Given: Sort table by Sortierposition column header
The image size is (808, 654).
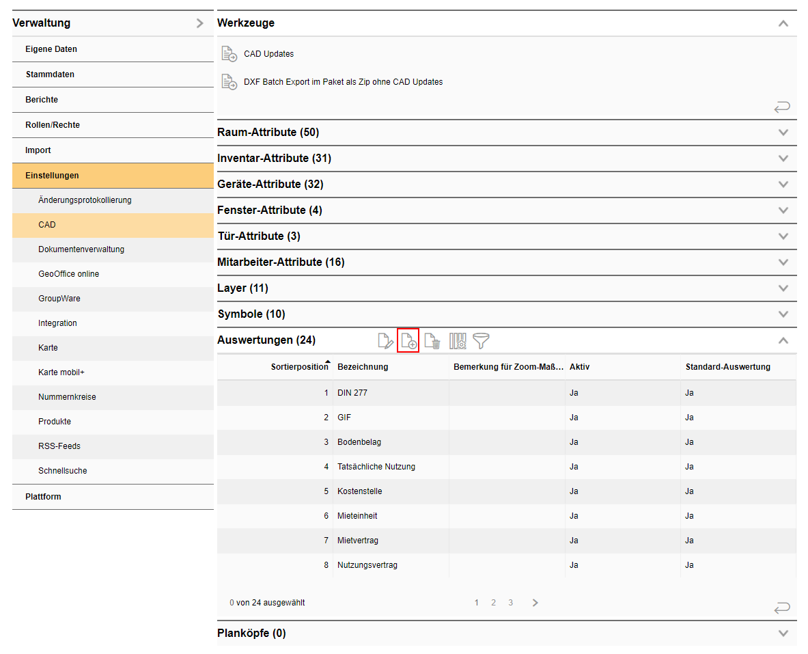Looking at the screenshot, I should click(x=299, y=367).
